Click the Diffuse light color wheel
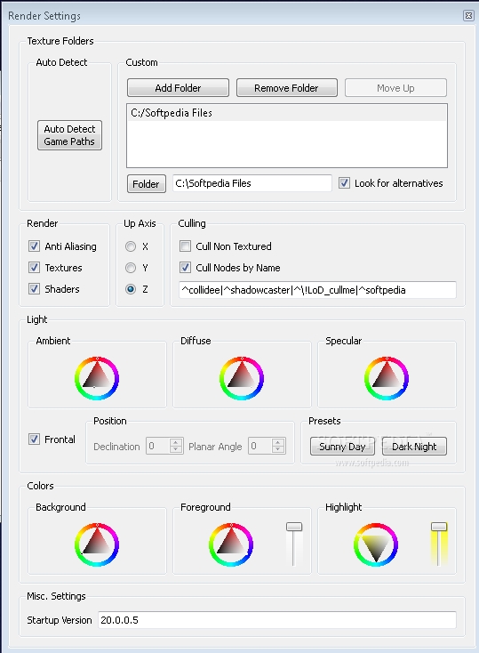 tap(242, 379)
